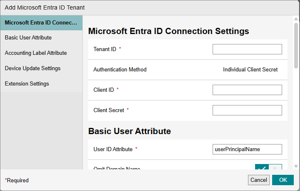Click scrollbar down arrow
300x191 pixels.
point(296,166)
